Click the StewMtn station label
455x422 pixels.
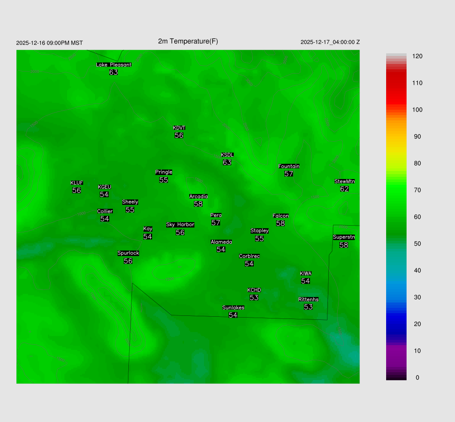coord(344,181)
